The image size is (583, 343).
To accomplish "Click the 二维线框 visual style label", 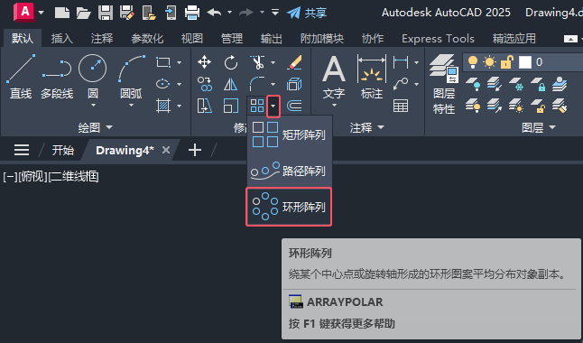I will [74, 176].
